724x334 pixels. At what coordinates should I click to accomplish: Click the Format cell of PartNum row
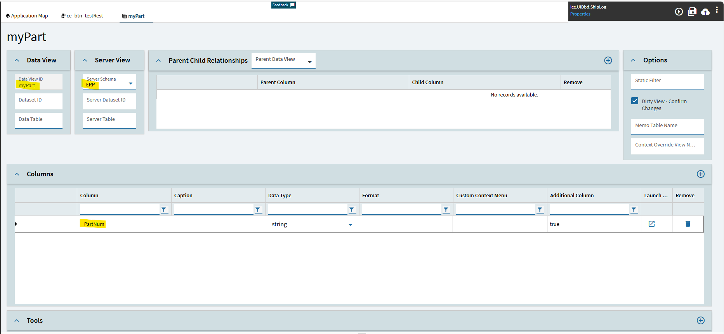click(406, 224)
